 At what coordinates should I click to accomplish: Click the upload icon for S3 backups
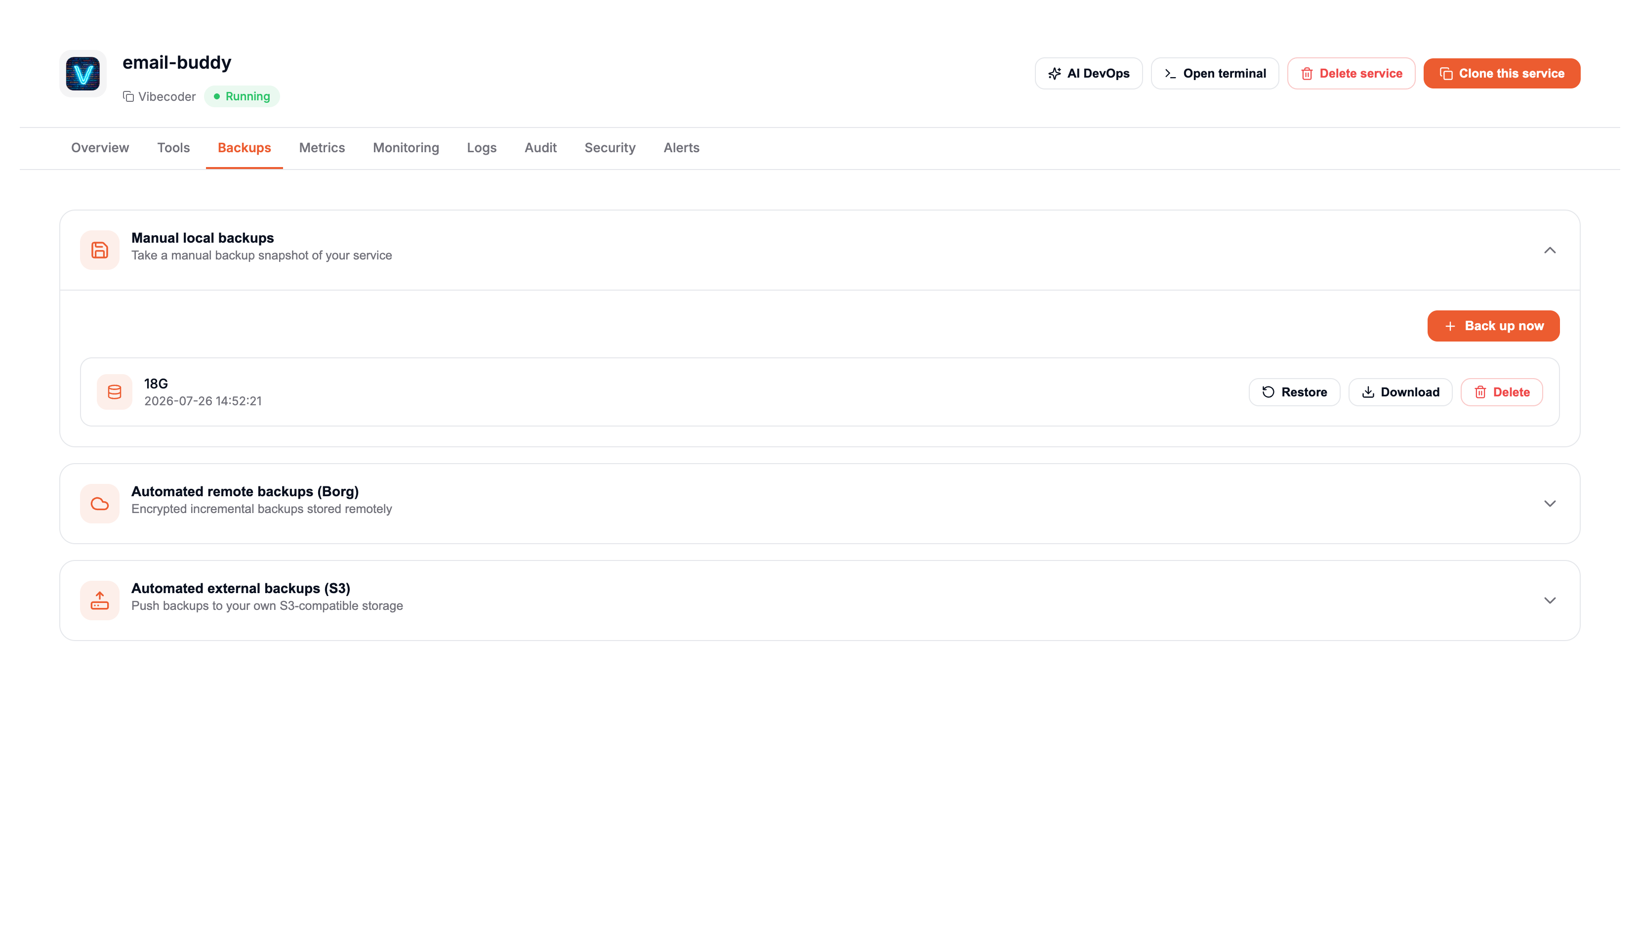pos(99,601)
